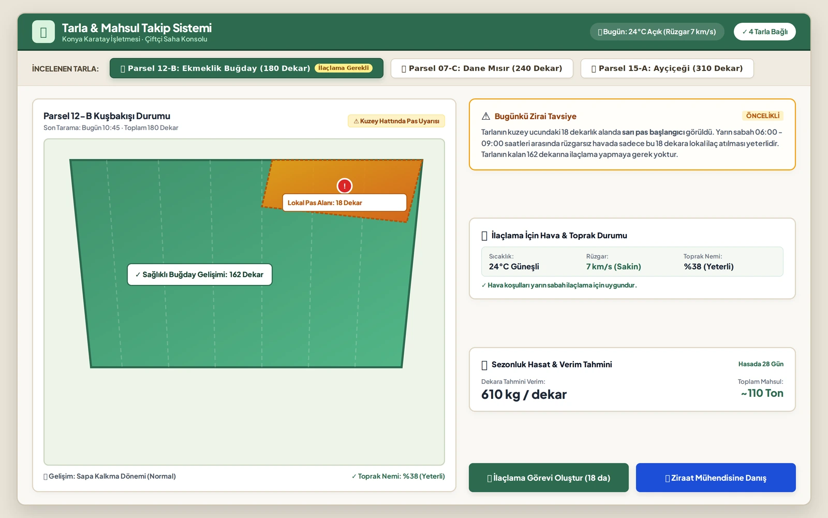Click the İNCELENEN TARLA: label
Screen dimensions: 828x518
click(65, 69)
